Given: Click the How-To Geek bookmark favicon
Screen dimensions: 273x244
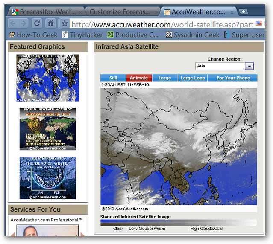Looking at the screenshot, I should 12,35.
